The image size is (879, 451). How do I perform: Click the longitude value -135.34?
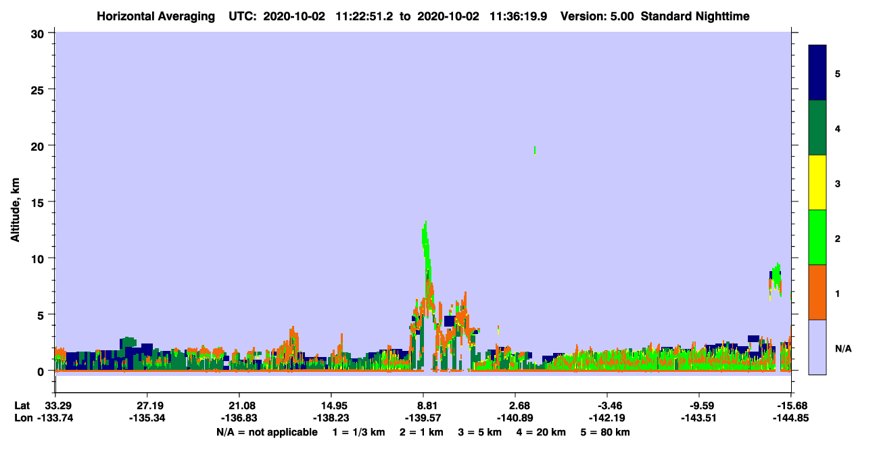click(x=147, y=418)
